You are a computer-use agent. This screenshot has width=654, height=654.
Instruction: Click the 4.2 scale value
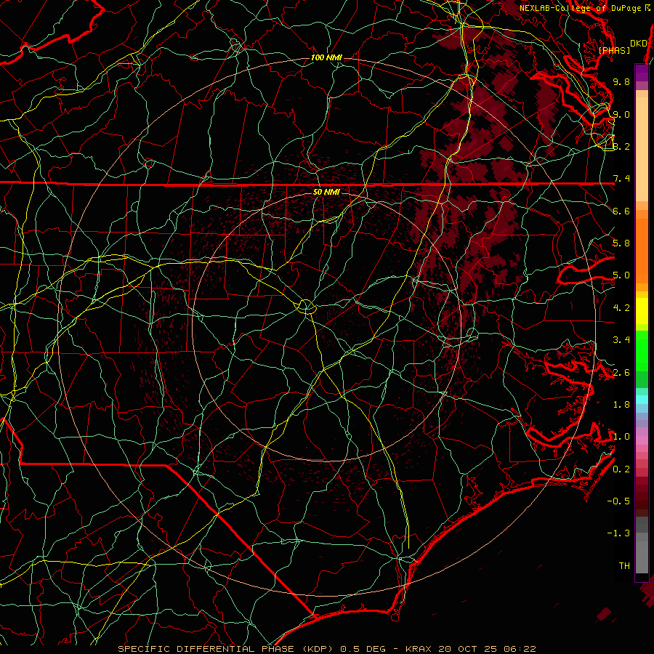click(x=621, y=308)
